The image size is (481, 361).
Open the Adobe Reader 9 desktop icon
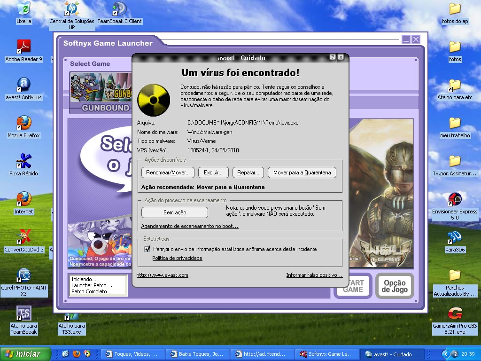point(23,51)
